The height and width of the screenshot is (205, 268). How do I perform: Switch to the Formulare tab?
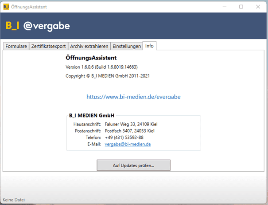(16, 46)
